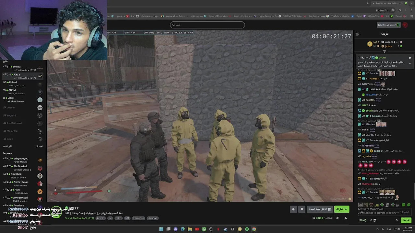Image resolution: width=415 pixels, height=233 pixels.
Task: Click the Levelone stream tag
Action: coord(138,218)
